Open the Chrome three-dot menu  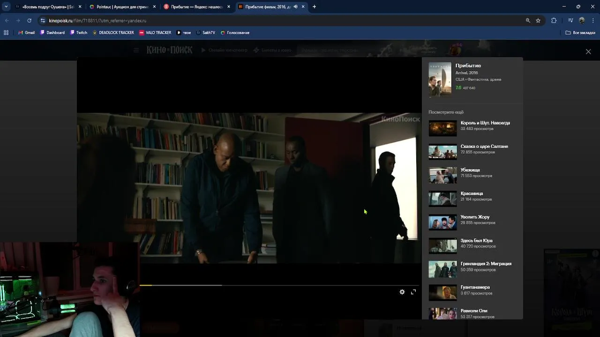pos(592,21)
